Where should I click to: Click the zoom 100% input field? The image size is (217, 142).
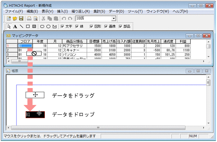[94, 18]
